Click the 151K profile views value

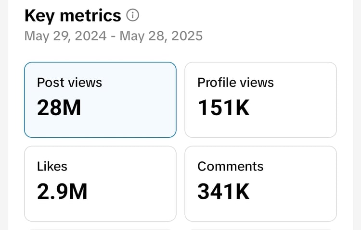pos(223,108)
